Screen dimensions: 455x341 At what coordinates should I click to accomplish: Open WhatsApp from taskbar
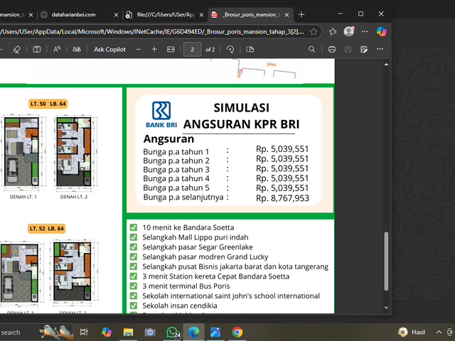[x=173, y=332]
